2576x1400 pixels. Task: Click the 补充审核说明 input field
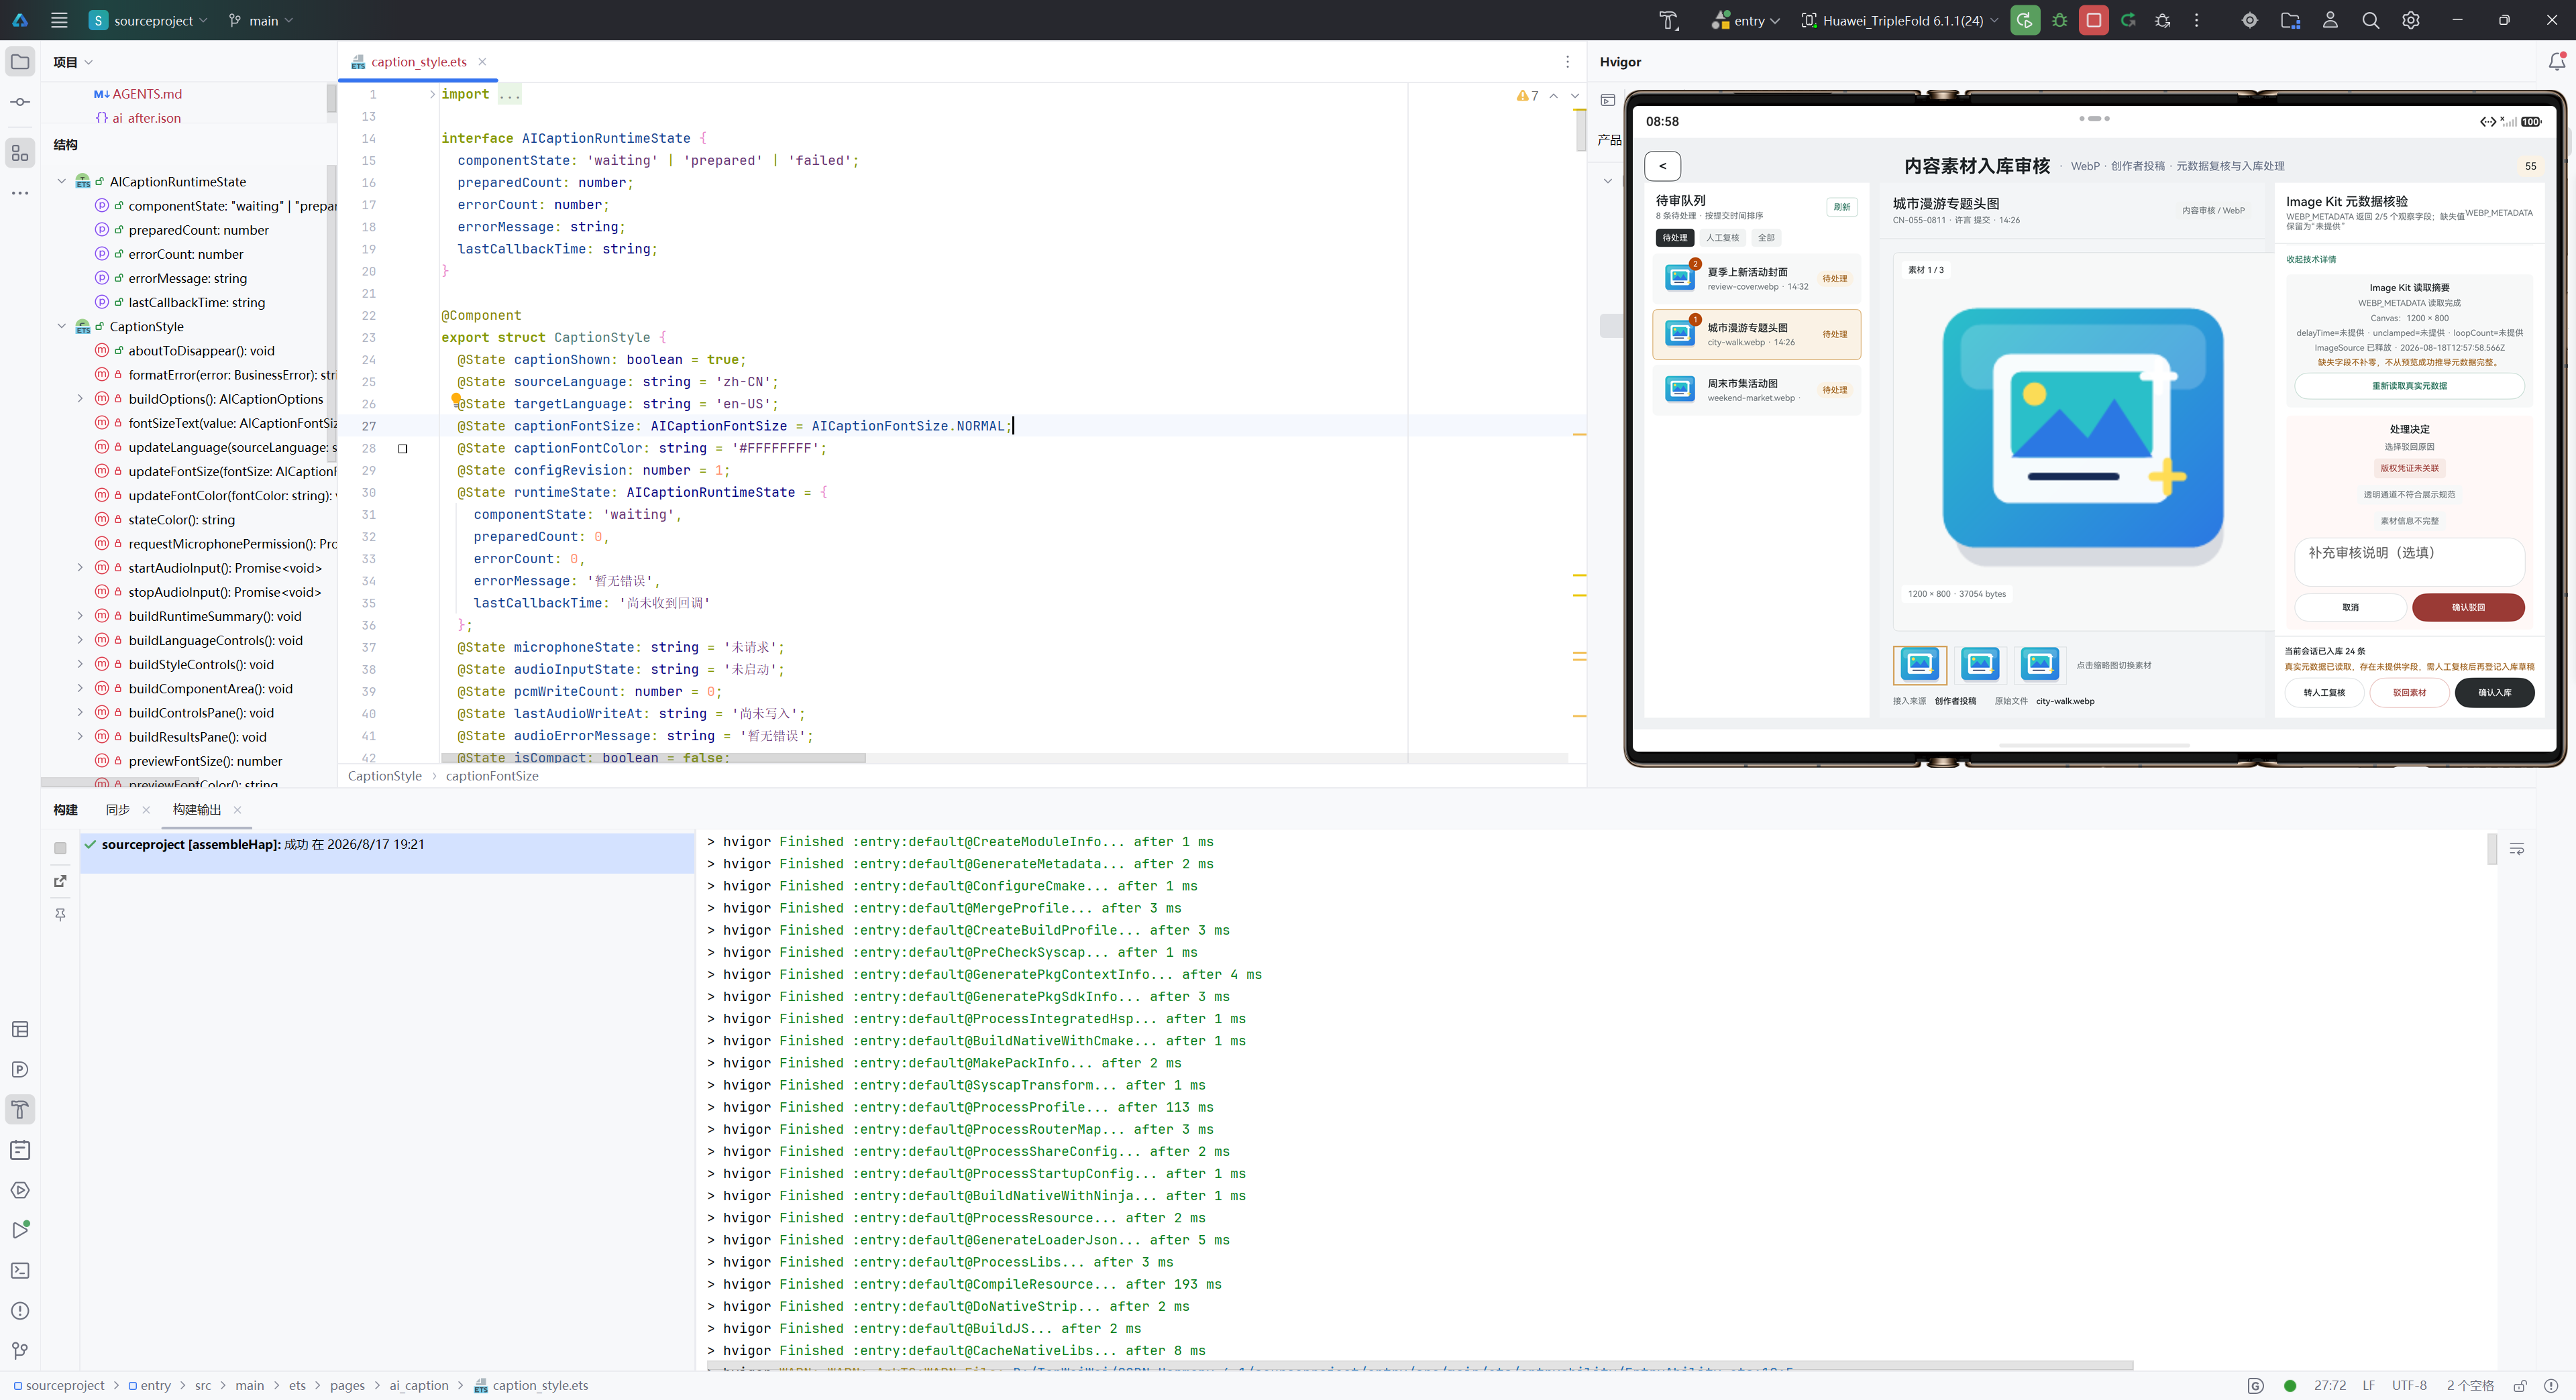pos(2409,562)
